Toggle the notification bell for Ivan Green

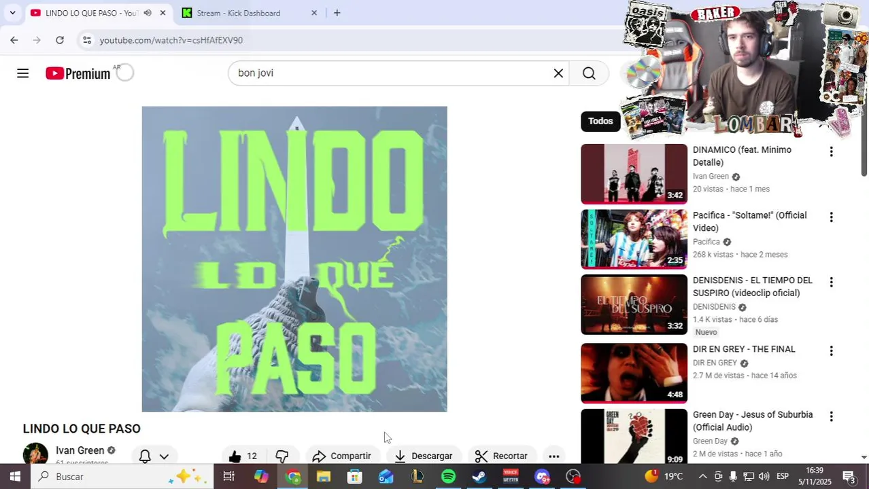pos(145,456)
